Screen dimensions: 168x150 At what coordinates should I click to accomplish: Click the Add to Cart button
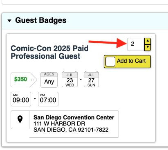click(127, 62)
